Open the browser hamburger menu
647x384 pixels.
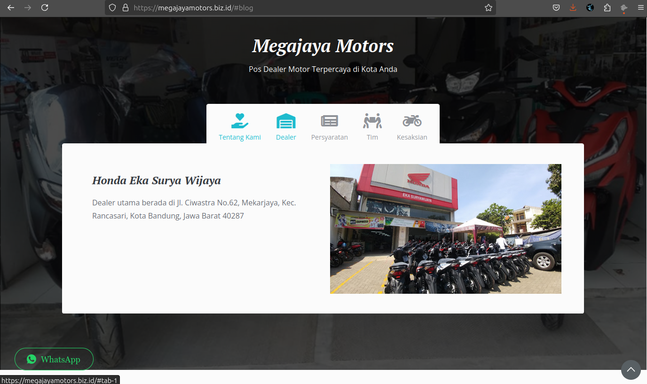[640, 8]
